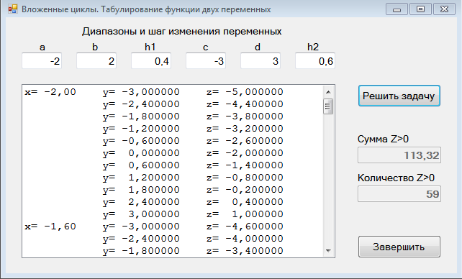Viewport: 462px width, 279px height.
Task: Click the scrollbar track below the thumb
Action: 328,180
